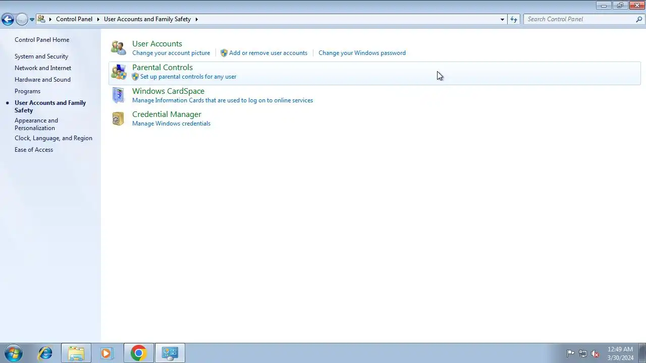Expand the root arrow before Control Panel breadcrumb
Image resolution: width=646 pixels, height=363 pixels.
(50, 19)
